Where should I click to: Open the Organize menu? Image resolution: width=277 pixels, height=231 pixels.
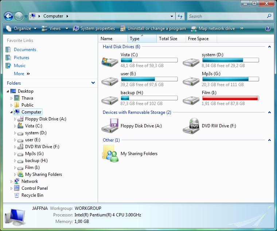pos(22,28)
